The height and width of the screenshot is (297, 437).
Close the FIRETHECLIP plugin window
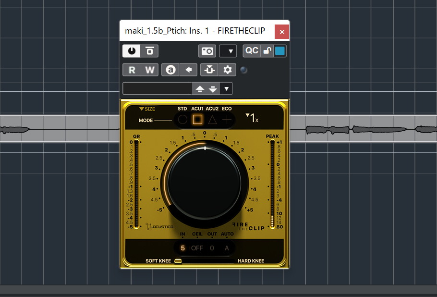point(282,32)
